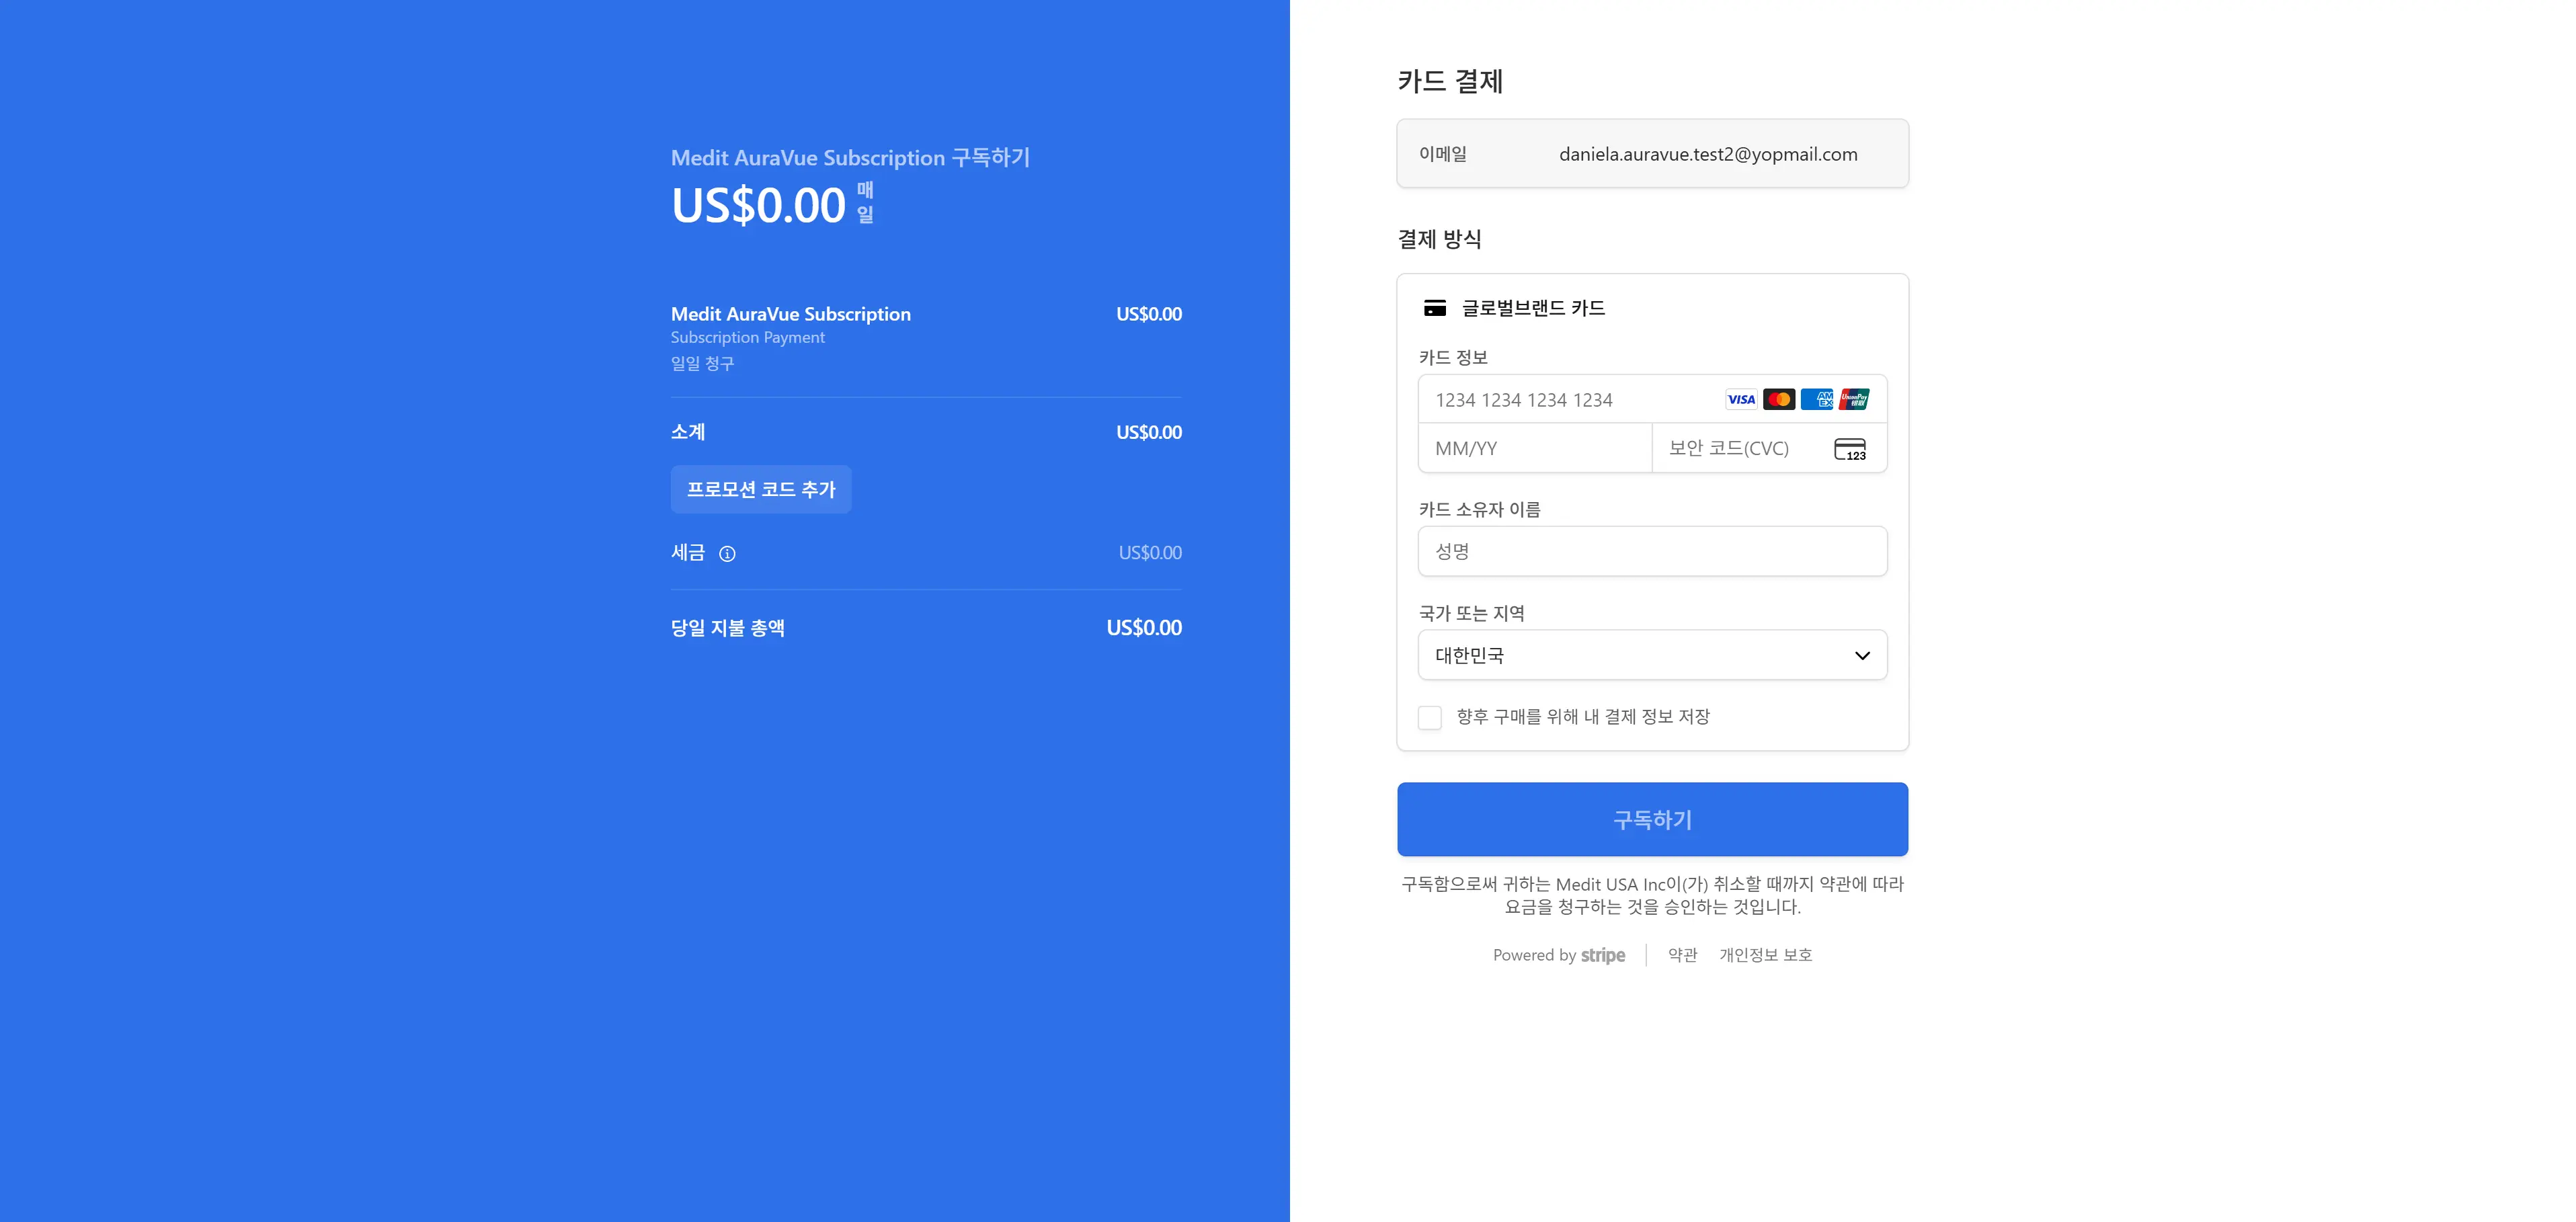This screenshot has height=1222, width=2576.
Task: Focus the 카드 소유자 이름 성명 field
Action: point(1652,551)
